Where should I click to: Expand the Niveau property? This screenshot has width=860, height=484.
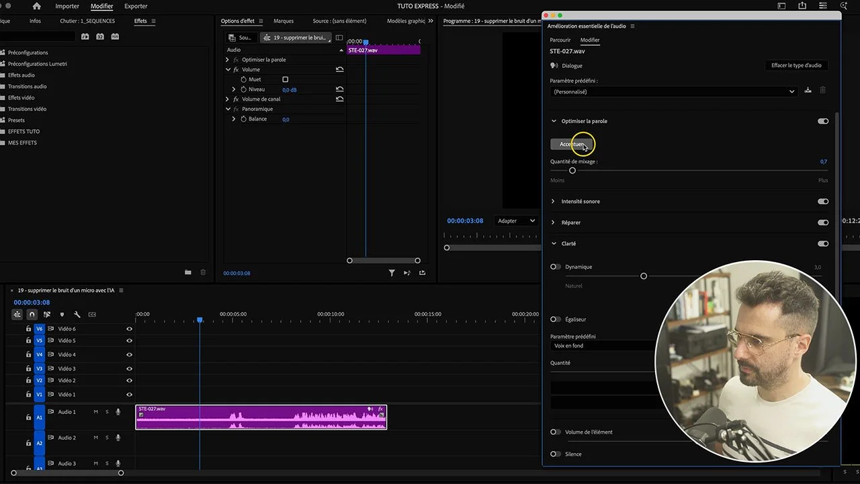coord(234,89)
